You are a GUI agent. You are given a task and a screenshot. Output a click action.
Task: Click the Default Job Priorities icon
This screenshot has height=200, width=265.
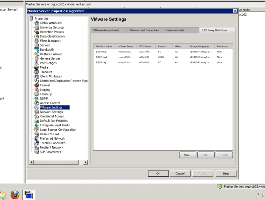click(x=37, y=121)
